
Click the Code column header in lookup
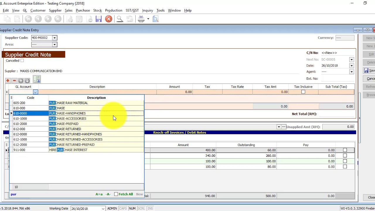[x=30, y=98]
